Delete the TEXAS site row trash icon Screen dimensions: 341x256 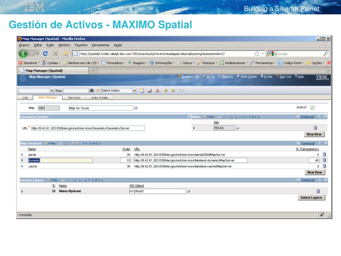315,128
